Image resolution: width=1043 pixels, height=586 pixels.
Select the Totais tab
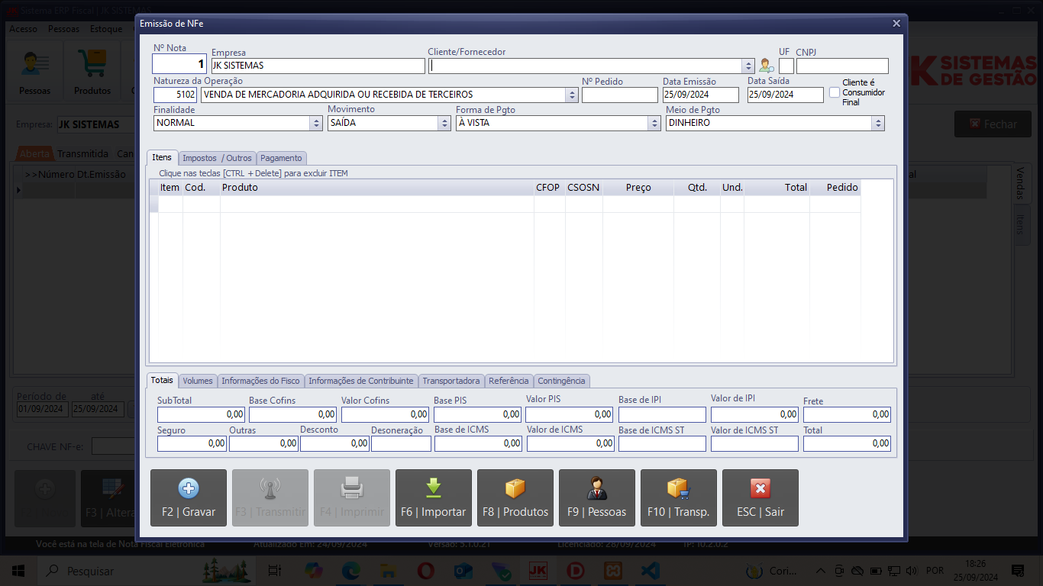click(162, 380)
